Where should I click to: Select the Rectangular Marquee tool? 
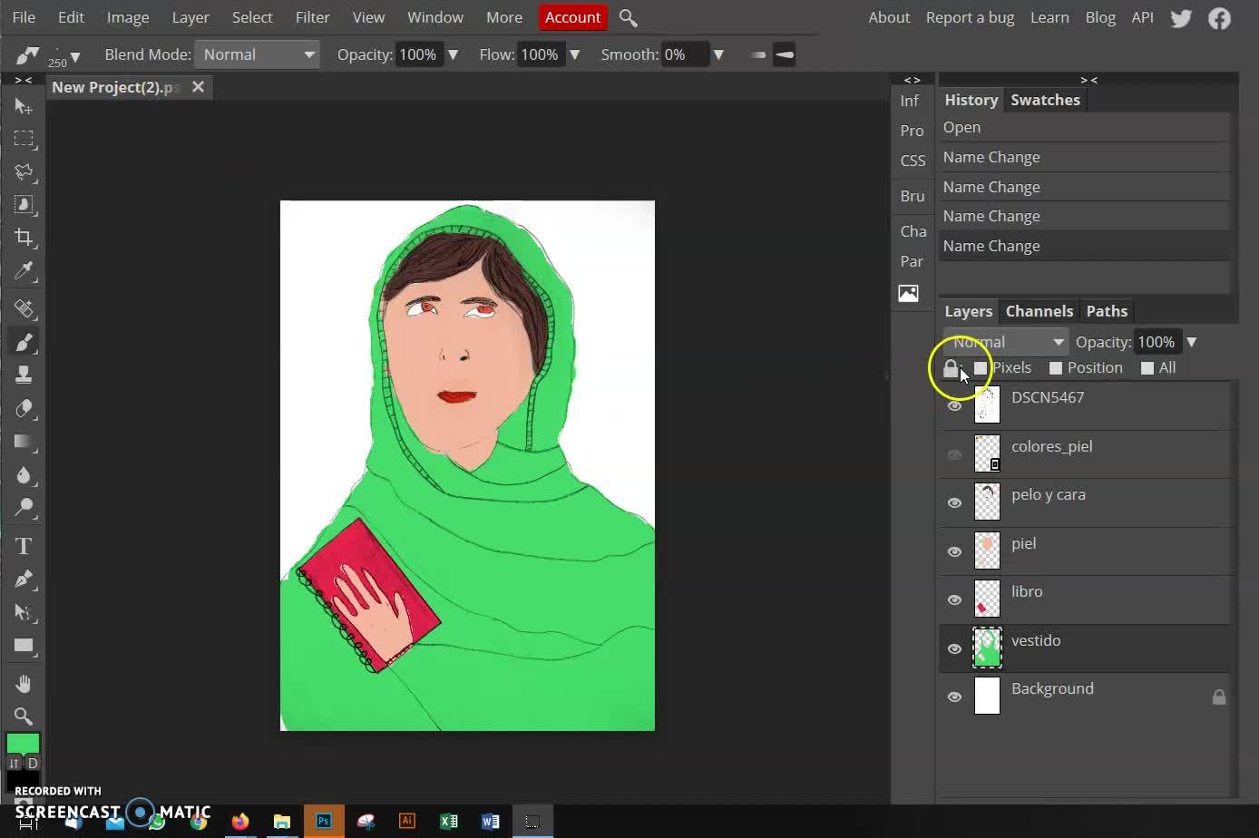(24, 139)
